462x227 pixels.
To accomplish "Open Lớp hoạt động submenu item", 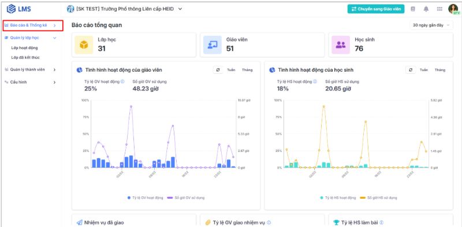I will click(x=24, y=48).
